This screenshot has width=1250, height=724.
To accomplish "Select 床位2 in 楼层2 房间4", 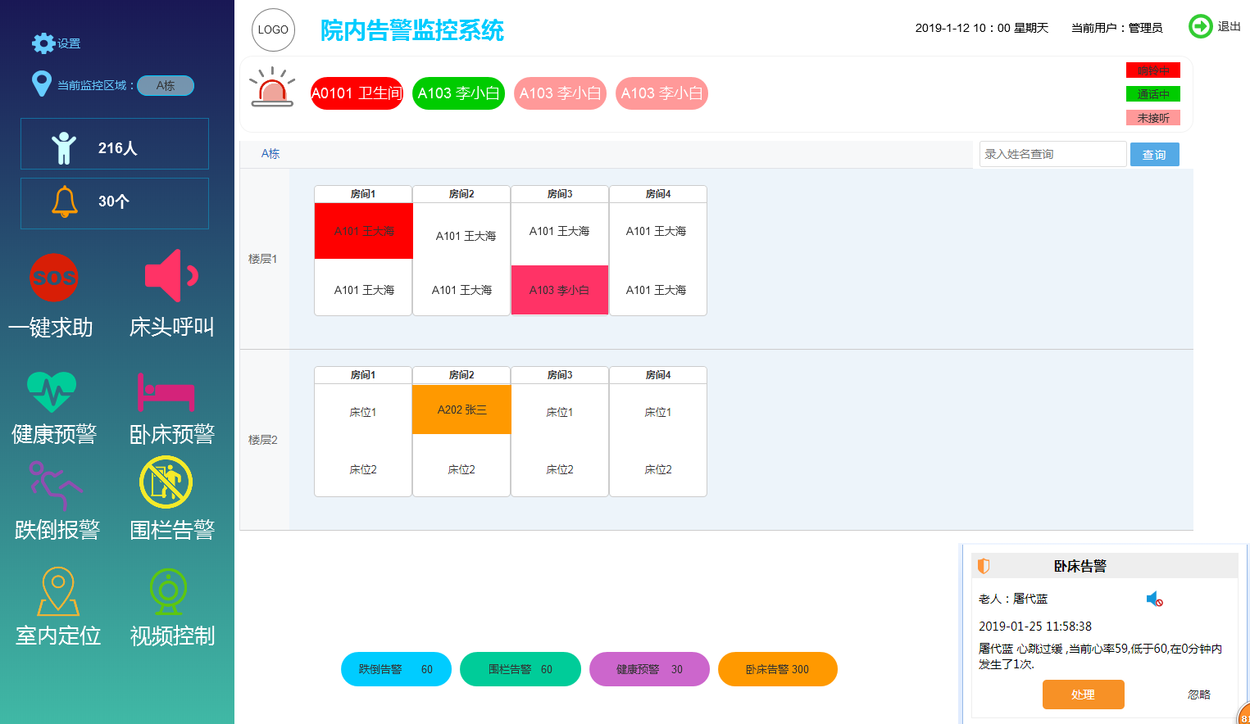I will click(658, 469).
